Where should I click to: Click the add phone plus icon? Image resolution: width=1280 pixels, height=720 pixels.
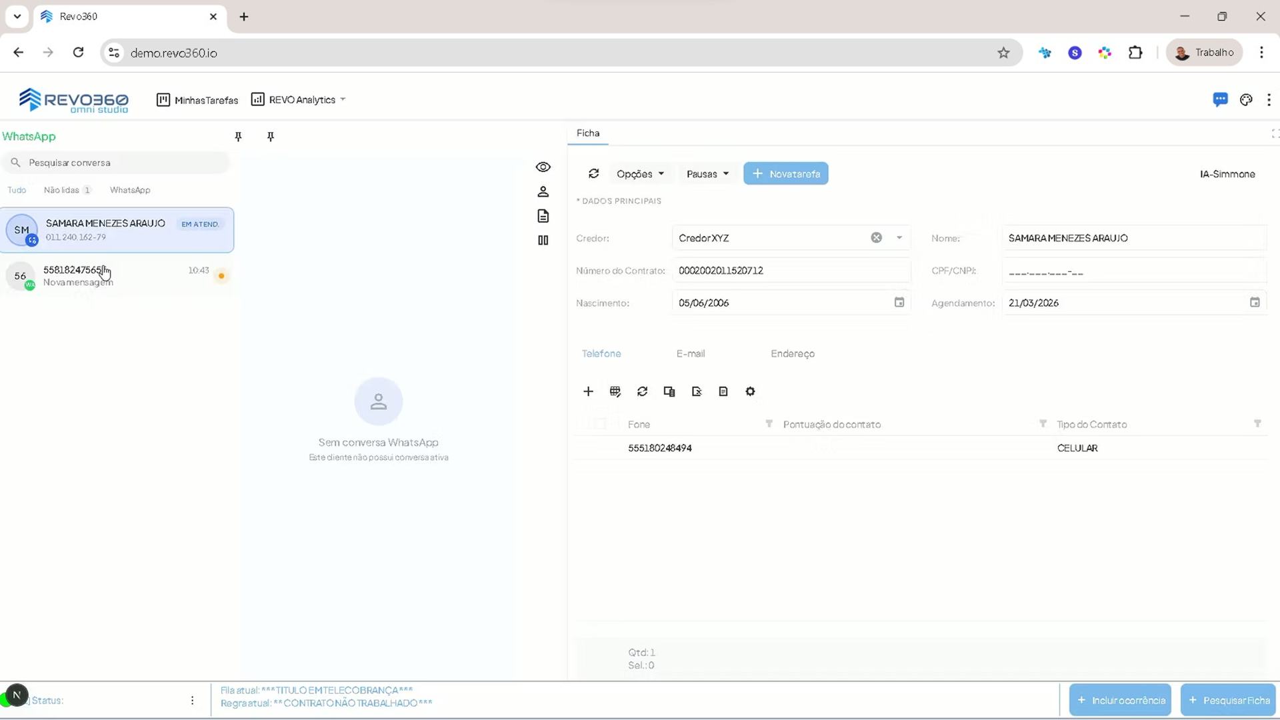(x=588, y=391)
